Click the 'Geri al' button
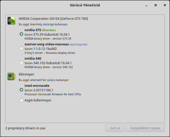 (115, 128)
